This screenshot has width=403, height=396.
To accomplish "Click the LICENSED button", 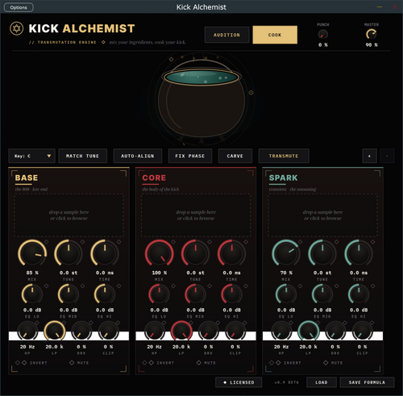I will point(239,382).
